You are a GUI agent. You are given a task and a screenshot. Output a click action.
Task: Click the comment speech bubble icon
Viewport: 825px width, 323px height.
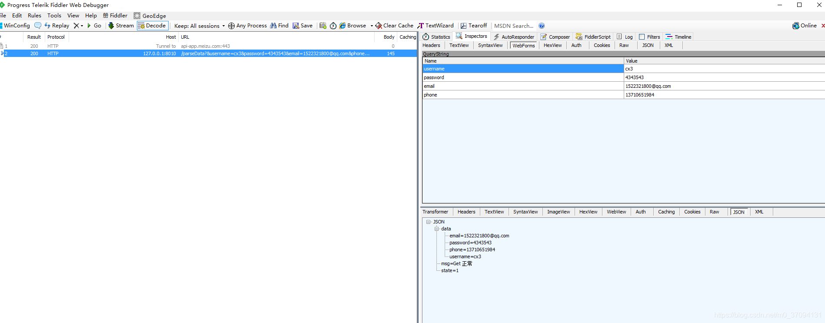tap(38, 26)
